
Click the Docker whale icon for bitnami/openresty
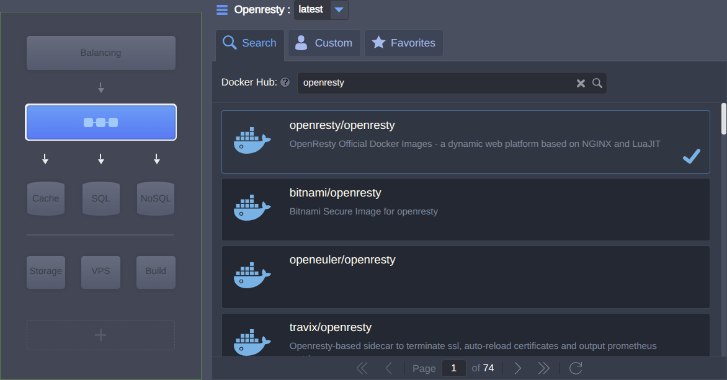pyautogui.click(x=252, y=208)
